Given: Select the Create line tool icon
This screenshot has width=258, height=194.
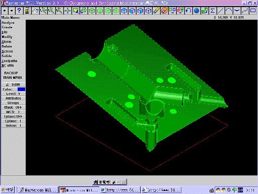Looking at the screenshot, I should click(x=221, y=11).
